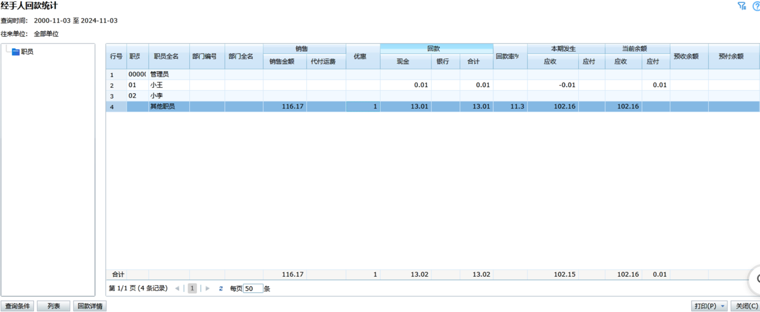The image size is (760, 312).
Task: Open 回款详情 details
Action: click(x=90, y=306)
